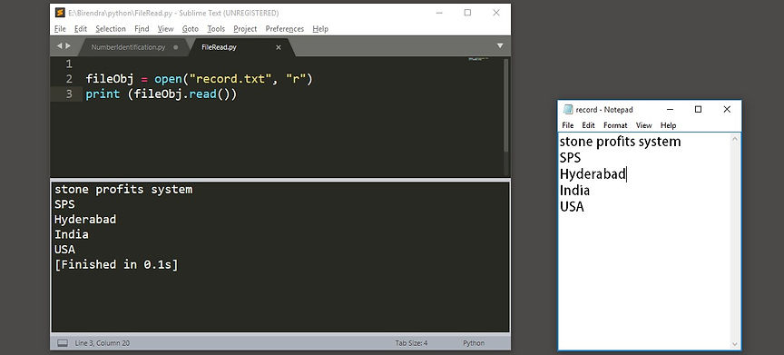Click "Hyderabad" in the build output
The height and width of the screenshot is (355, 784).
point(85,220)
